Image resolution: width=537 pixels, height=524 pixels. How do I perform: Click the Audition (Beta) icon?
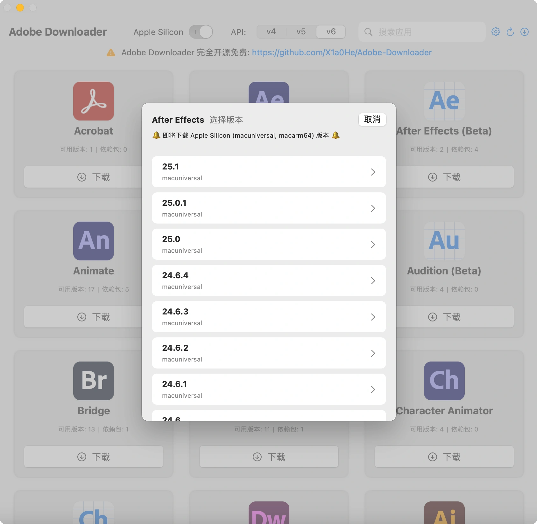point(444,241)
